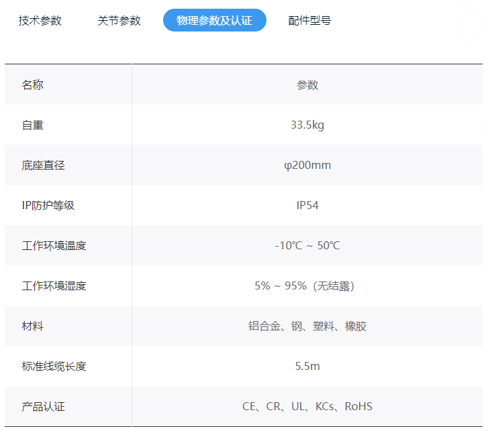Select the 工作环境湿度 row label
490x441 pixels.
pyautogui.click(x=54, y=286)
